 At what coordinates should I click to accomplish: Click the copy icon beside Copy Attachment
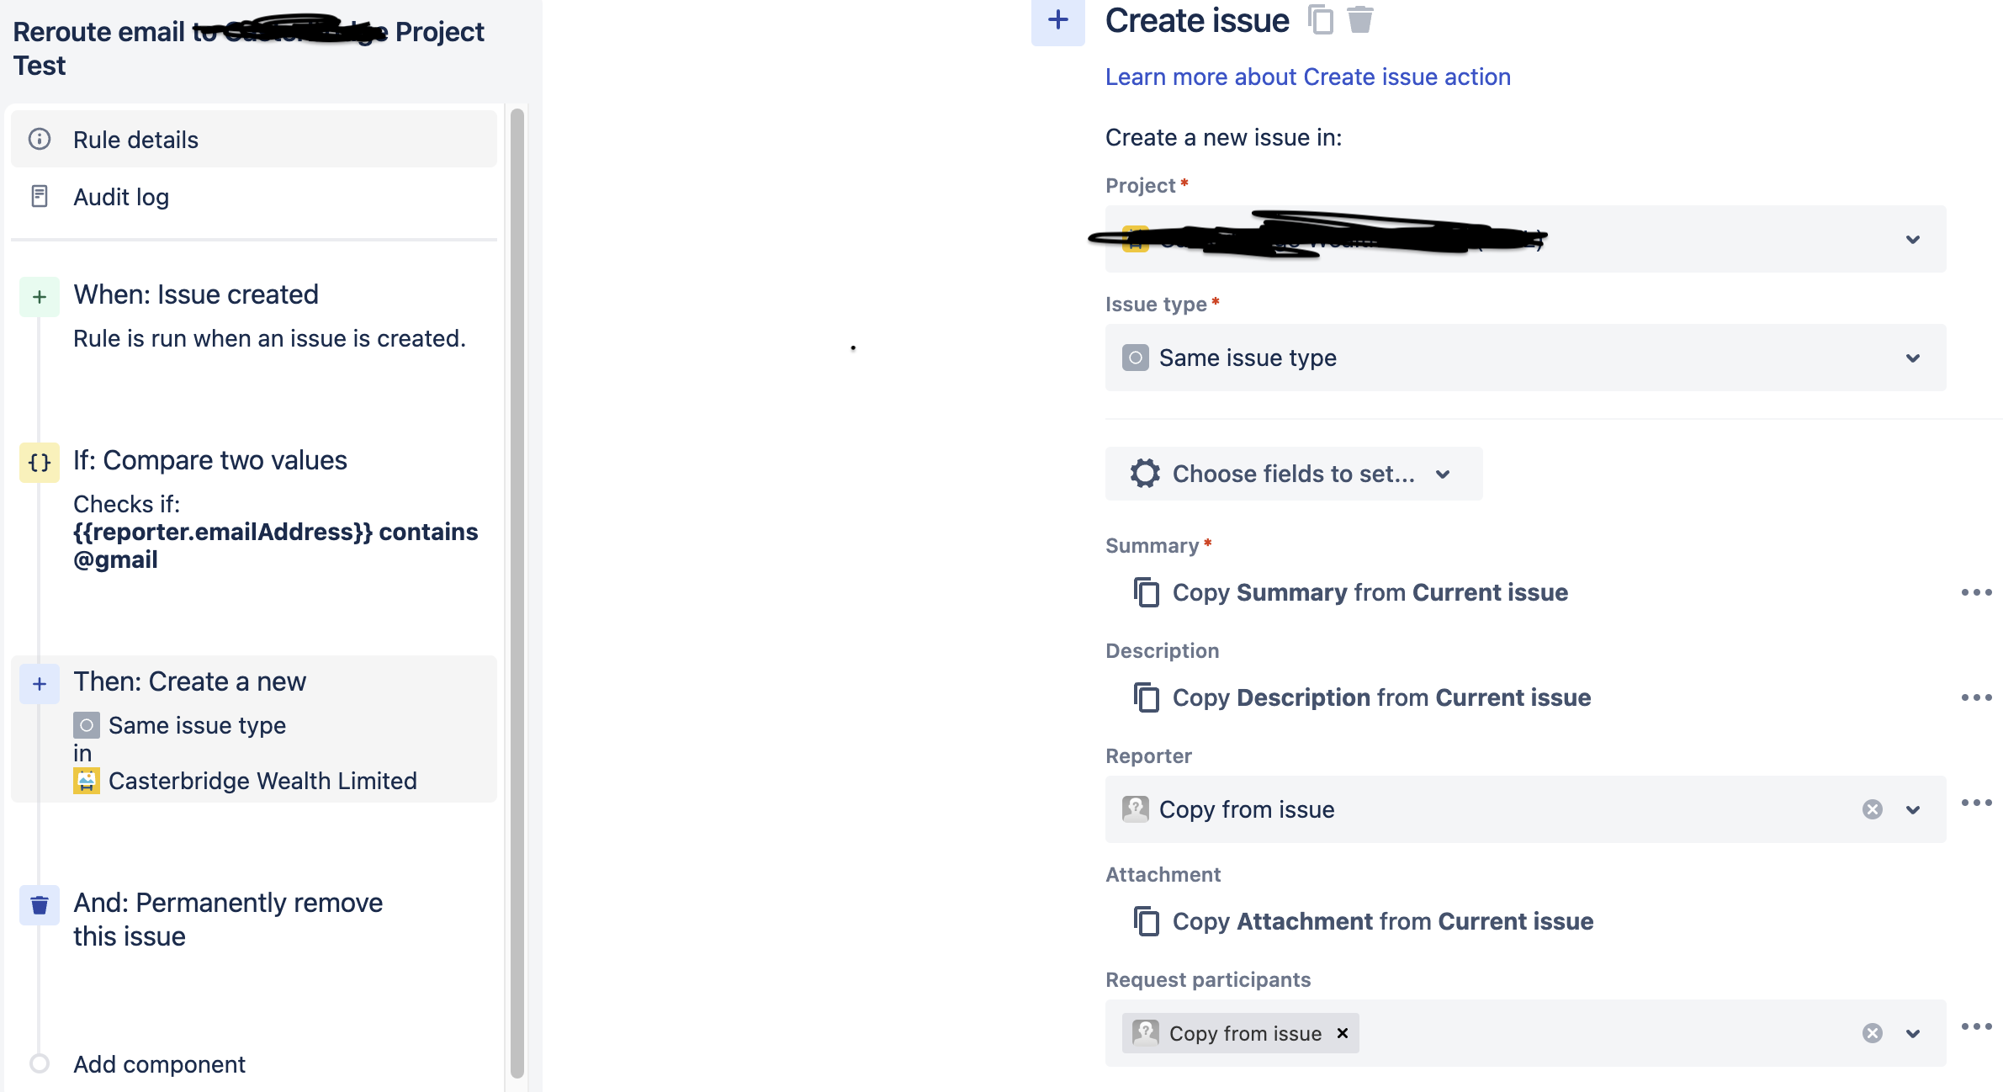1147,920
